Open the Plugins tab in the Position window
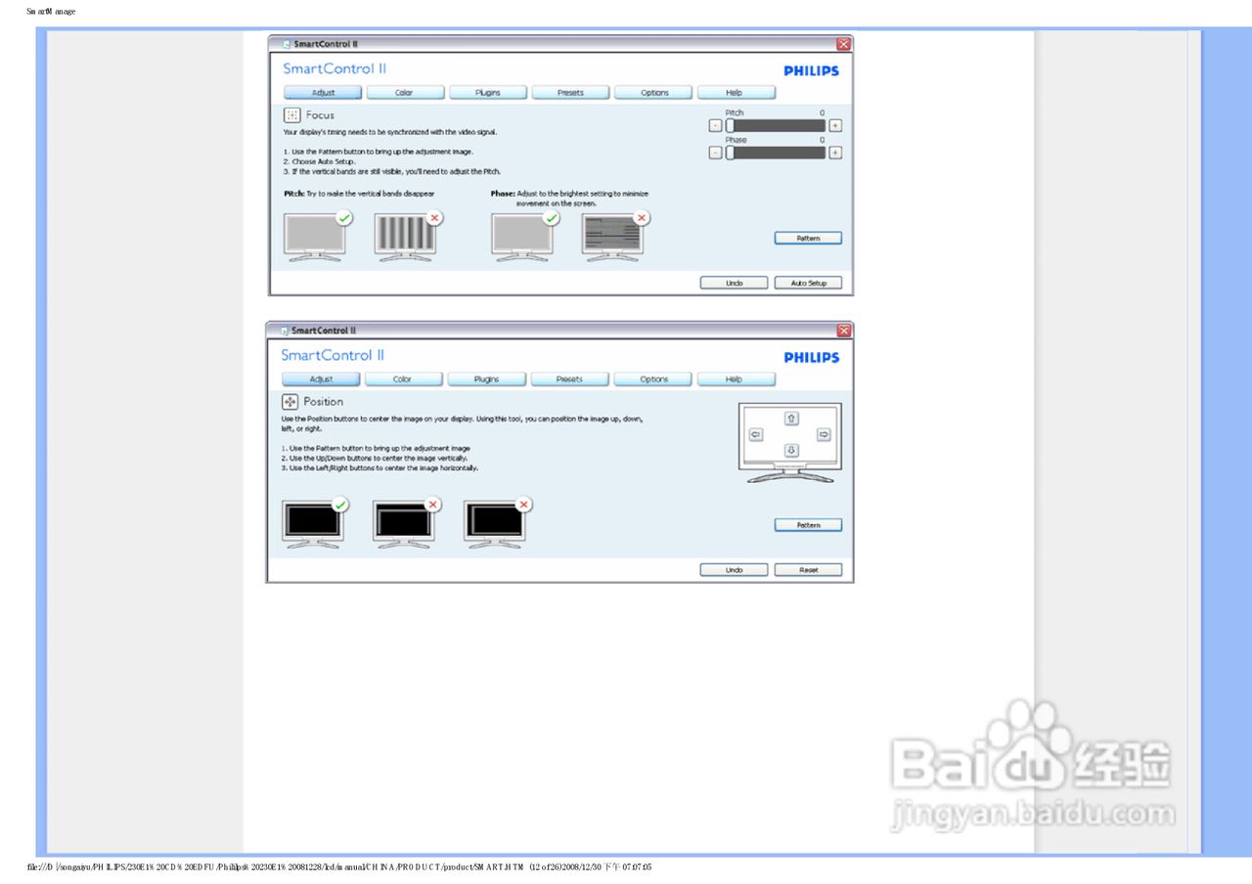Viewport: 1252px width, 884px height. click(486, 379)
